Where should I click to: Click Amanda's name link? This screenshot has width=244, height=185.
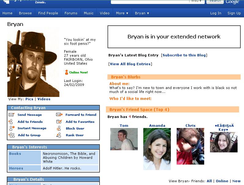[157, 126]
